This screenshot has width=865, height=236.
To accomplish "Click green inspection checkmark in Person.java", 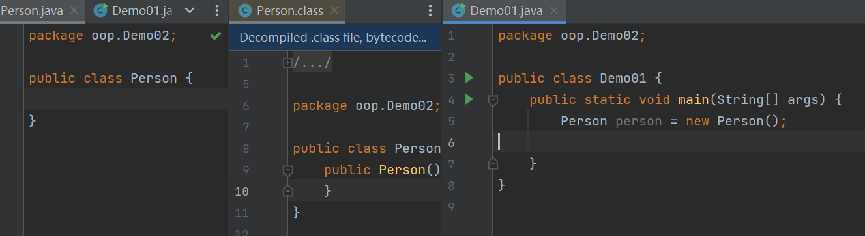I will point(216,36).
